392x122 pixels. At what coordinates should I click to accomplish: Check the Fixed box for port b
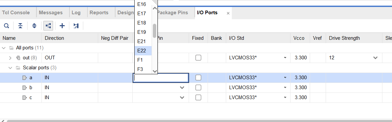pyautogui.click(x=198, y=88)
